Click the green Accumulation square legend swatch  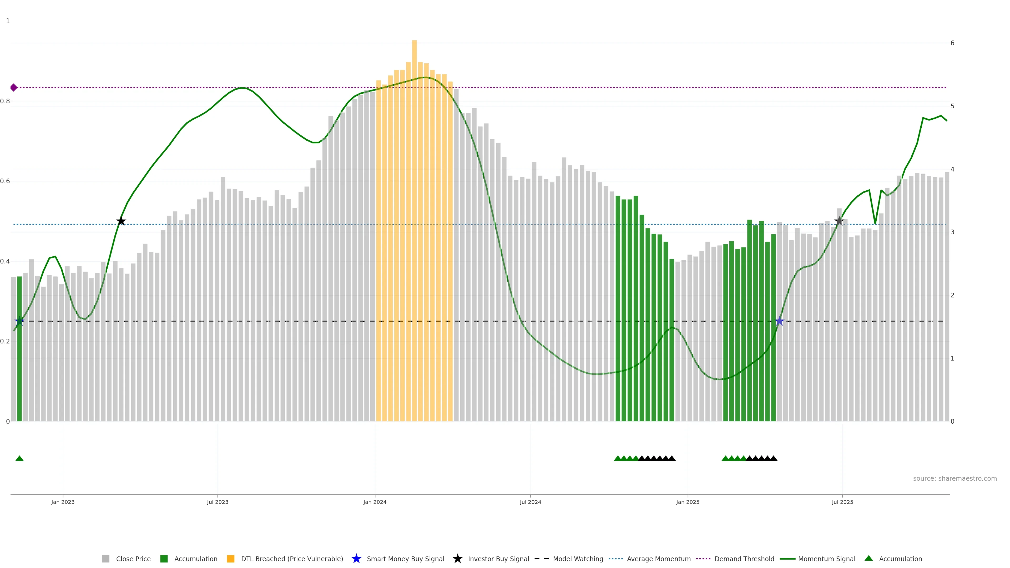click(x=164, y=559)
